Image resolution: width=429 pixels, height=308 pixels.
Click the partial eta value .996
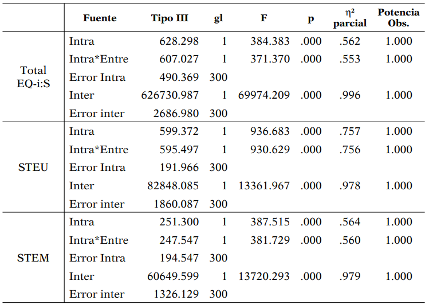click(349, 95)
